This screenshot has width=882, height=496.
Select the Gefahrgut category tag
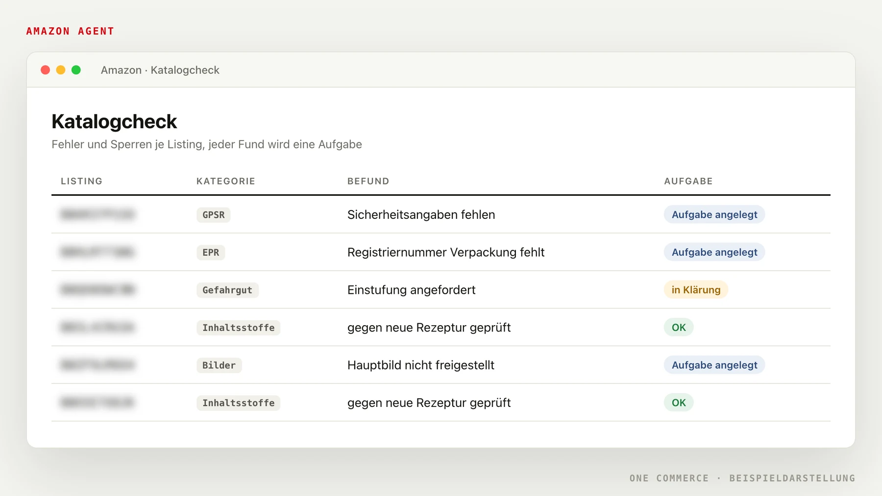coord(227,290)
